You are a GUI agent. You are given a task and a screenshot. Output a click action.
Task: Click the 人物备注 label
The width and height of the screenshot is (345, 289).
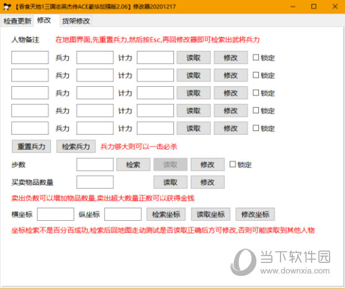[25, 40]
